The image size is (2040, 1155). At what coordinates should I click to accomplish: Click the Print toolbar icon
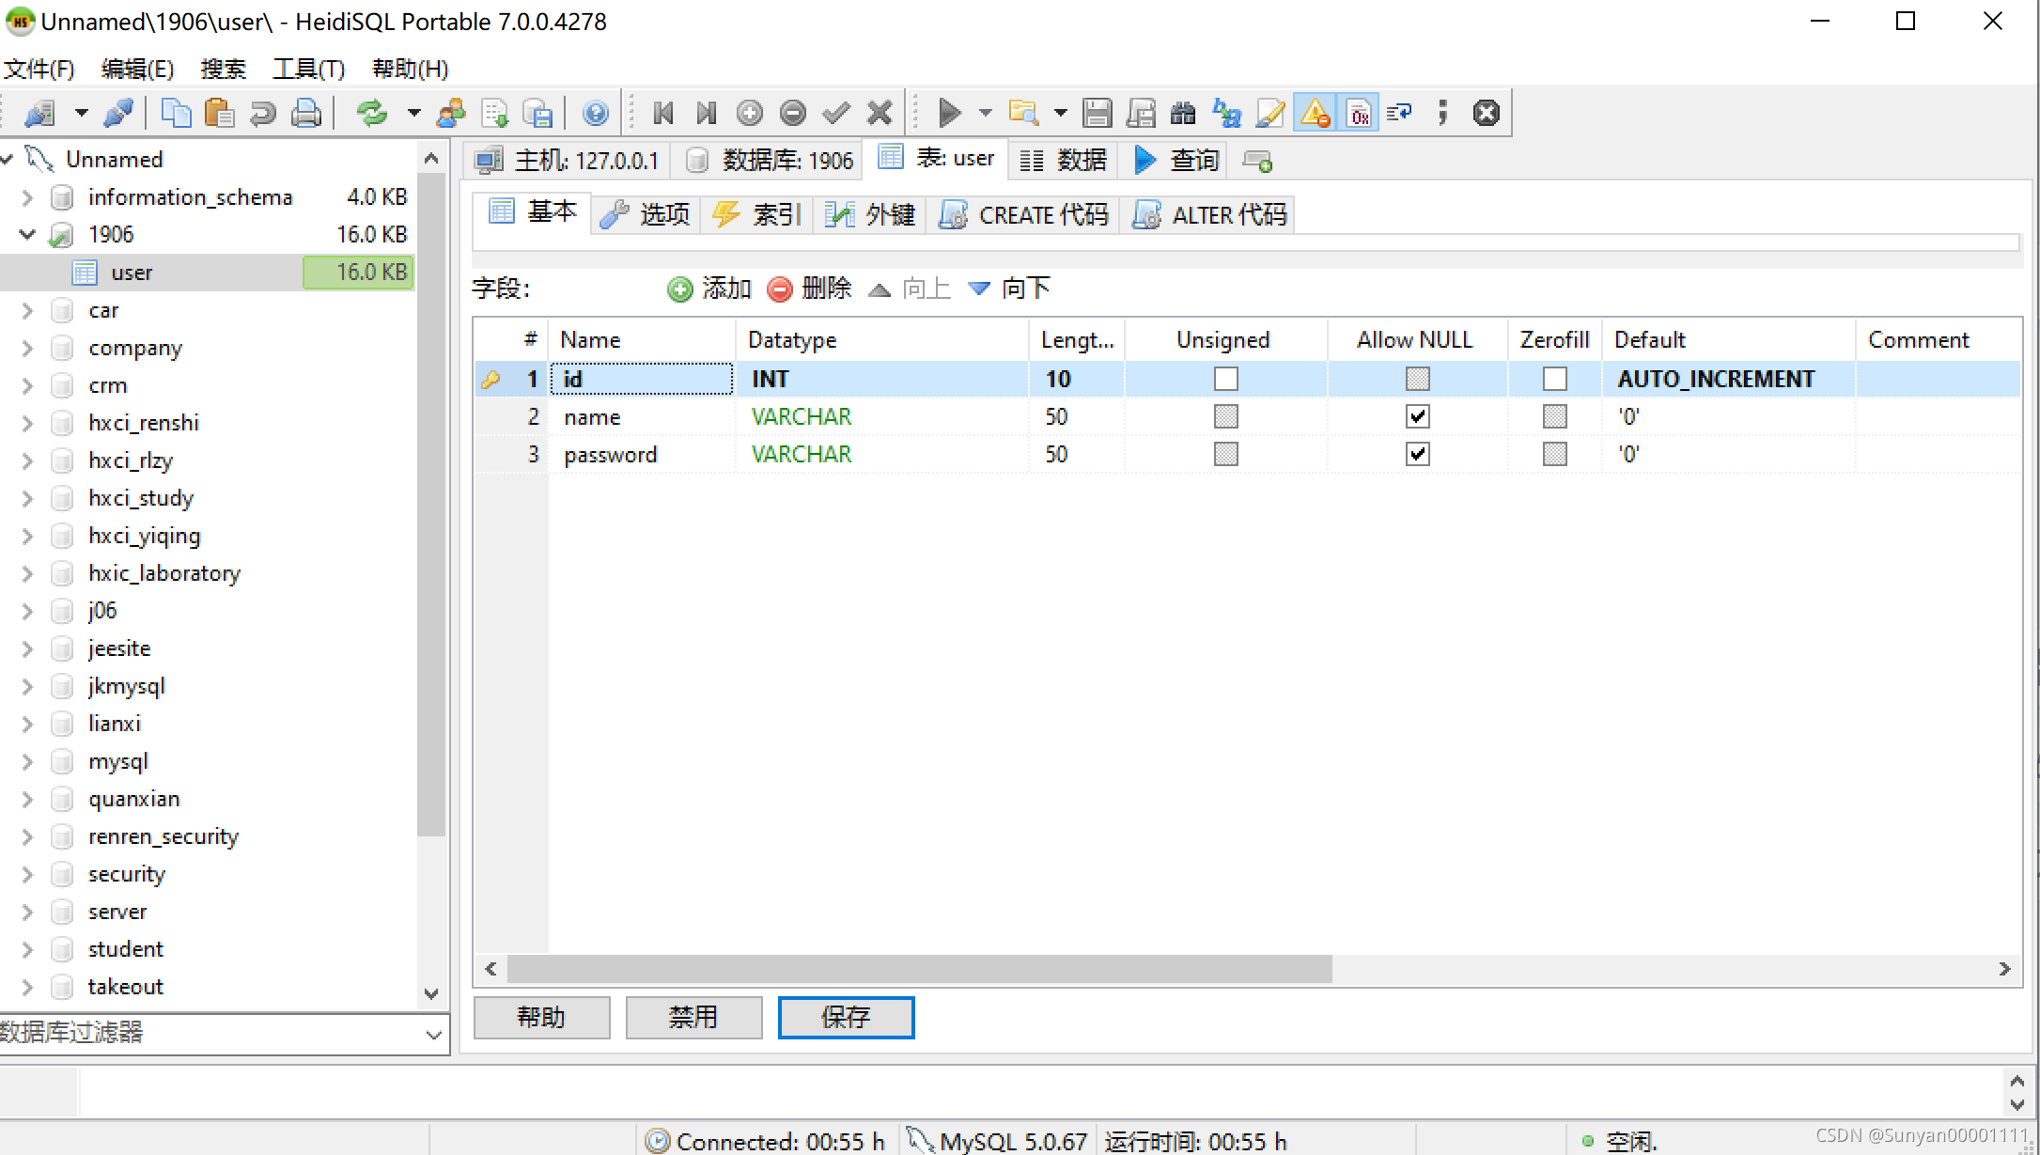[306, 114]
